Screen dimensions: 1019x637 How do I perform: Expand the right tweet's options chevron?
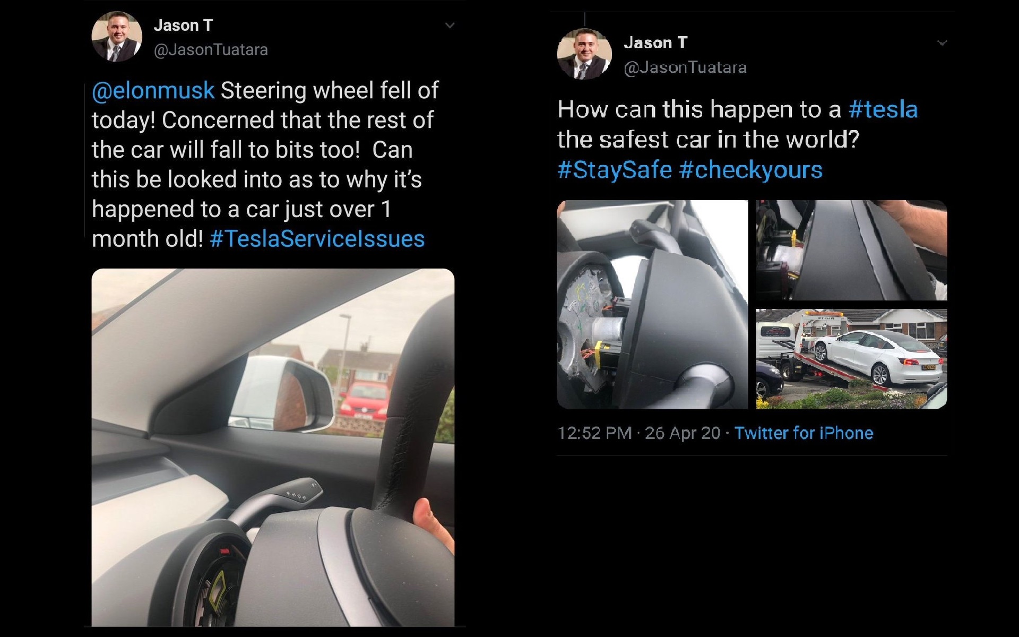pos(942,42)
